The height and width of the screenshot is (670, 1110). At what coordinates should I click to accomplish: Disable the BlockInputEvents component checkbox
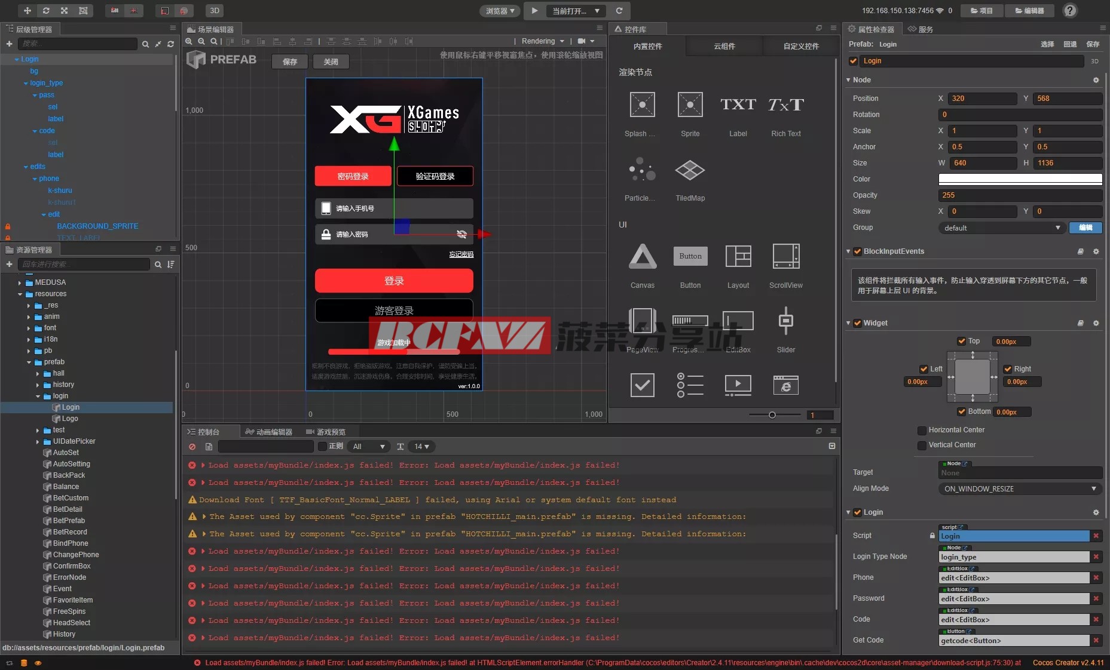[857, 251]
